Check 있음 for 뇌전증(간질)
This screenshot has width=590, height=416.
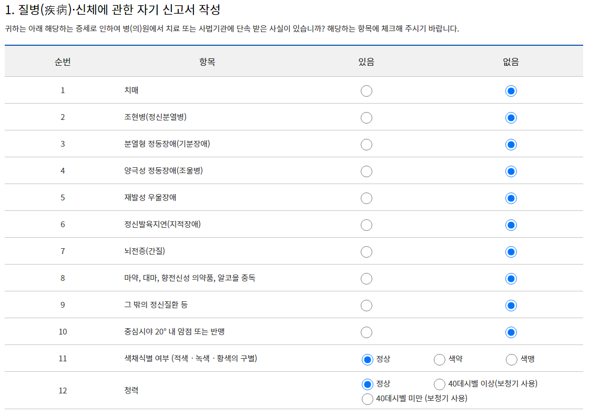click(366, 252)
